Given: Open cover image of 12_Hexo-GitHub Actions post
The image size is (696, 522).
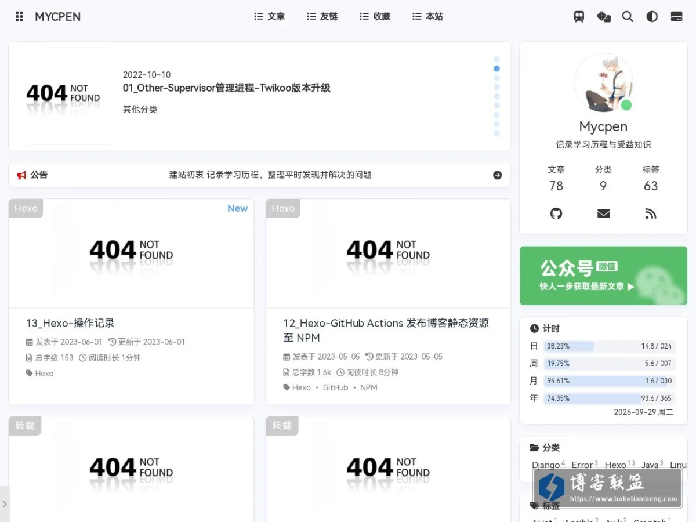Looking at the screenshot, I should coord(388,253).
